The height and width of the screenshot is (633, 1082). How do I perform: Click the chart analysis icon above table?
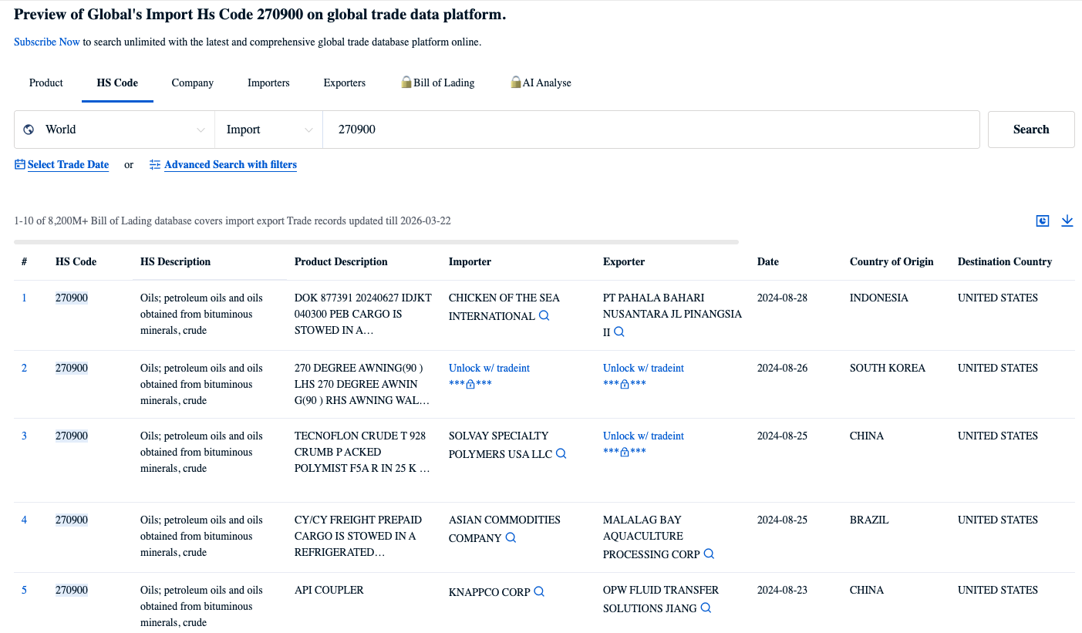pos(1043,221)
